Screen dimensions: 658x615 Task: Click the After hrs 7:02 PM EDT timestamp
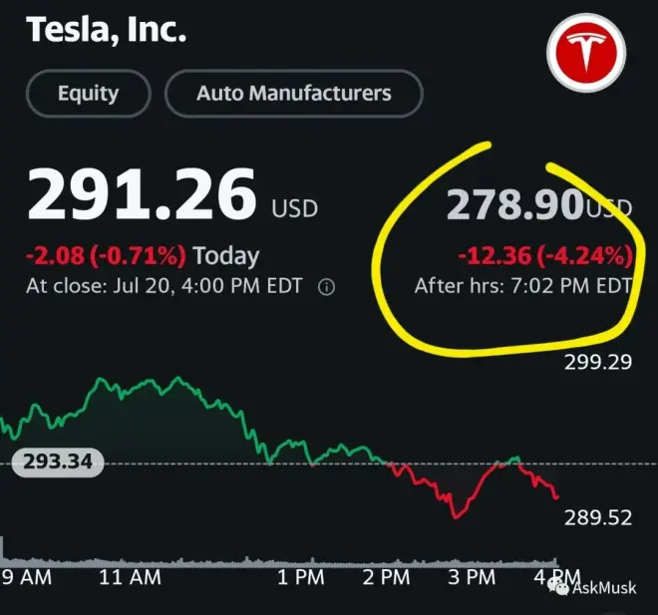pyautogui.click(x=523, y=287)
